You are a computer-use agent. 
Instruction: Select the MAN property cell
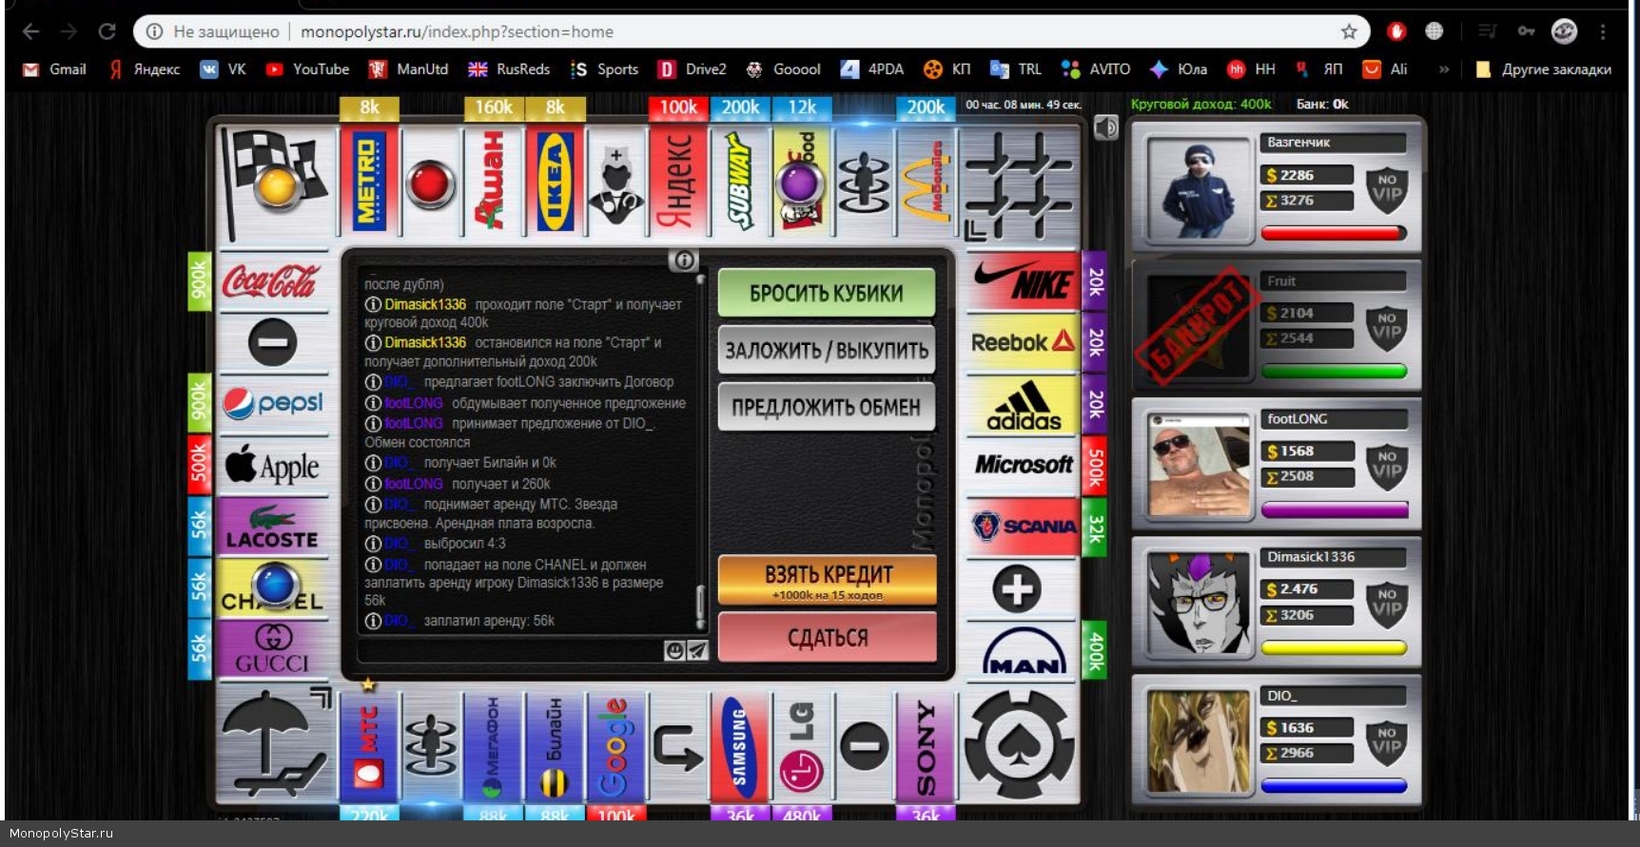pyautogui.click(x=1023, y=651)
